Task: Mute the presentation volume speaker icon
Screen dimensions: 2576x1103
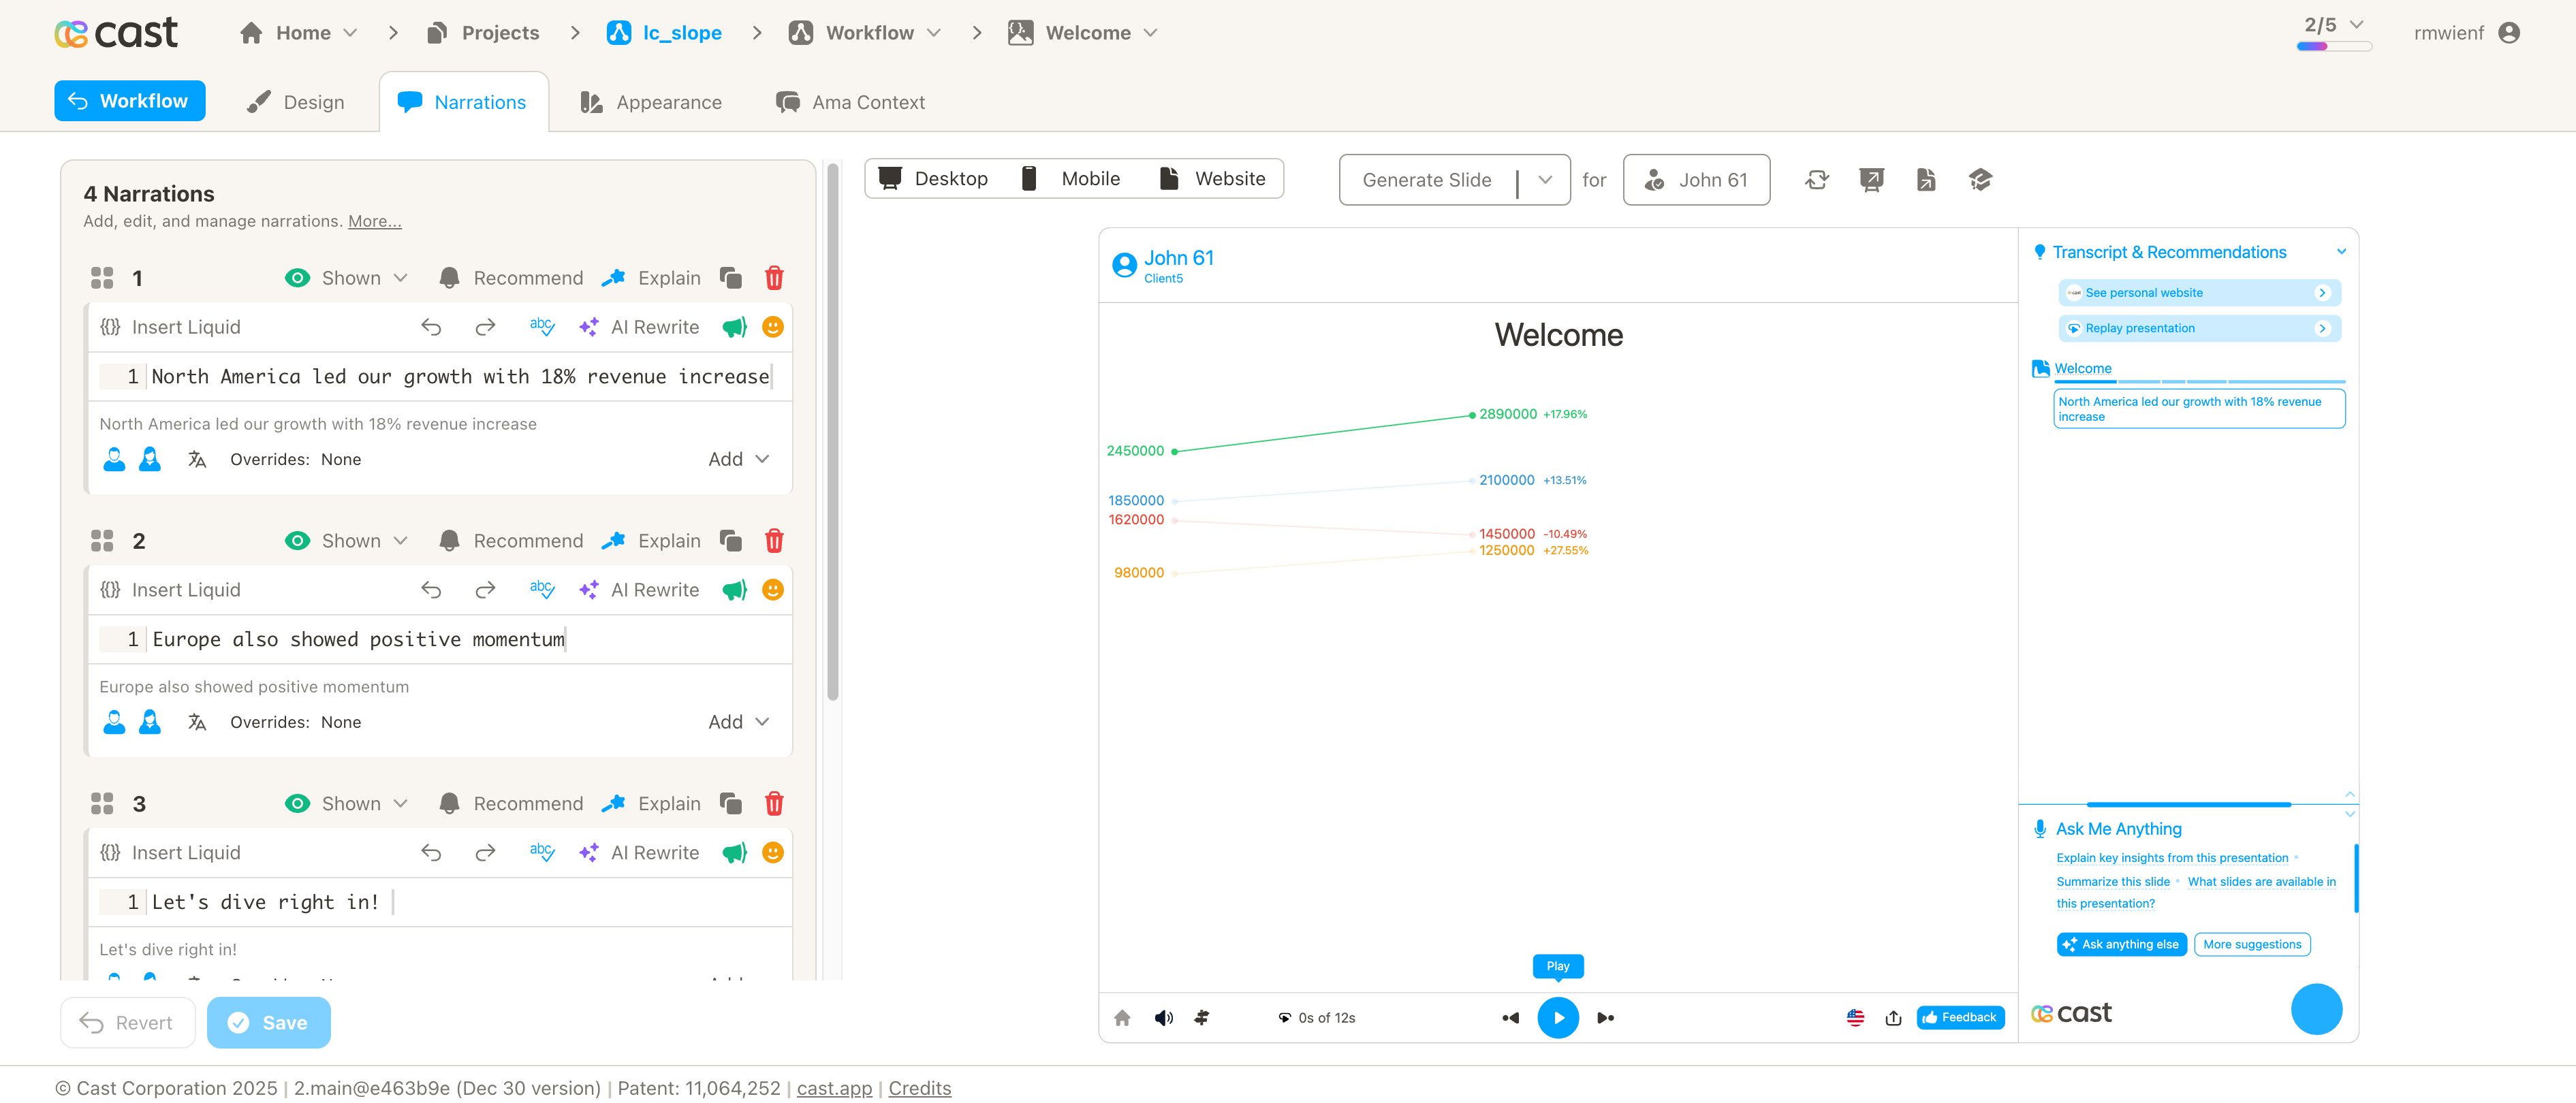Action: (x=1163, y=1018)
